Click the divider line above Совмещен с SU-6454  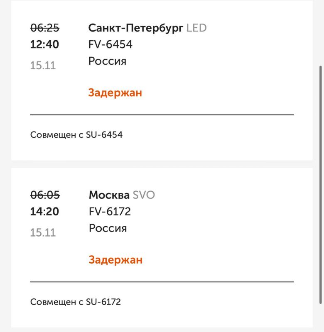pyautogui.click(x=162, y=115)
